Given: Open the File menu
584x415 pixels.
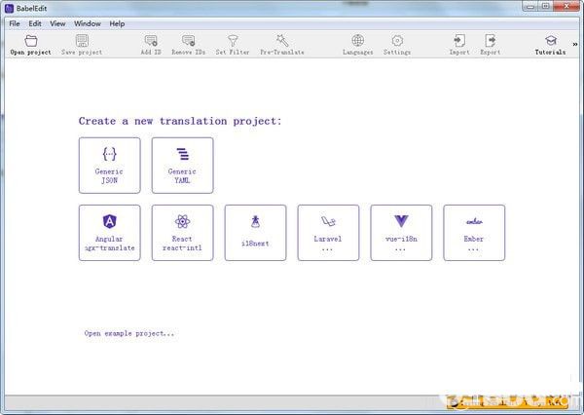Looking at the screenshot, I should point(15,23).
